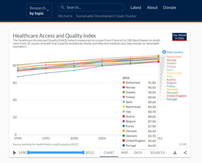Switch to the DATA tab

[x=138, y=153]
